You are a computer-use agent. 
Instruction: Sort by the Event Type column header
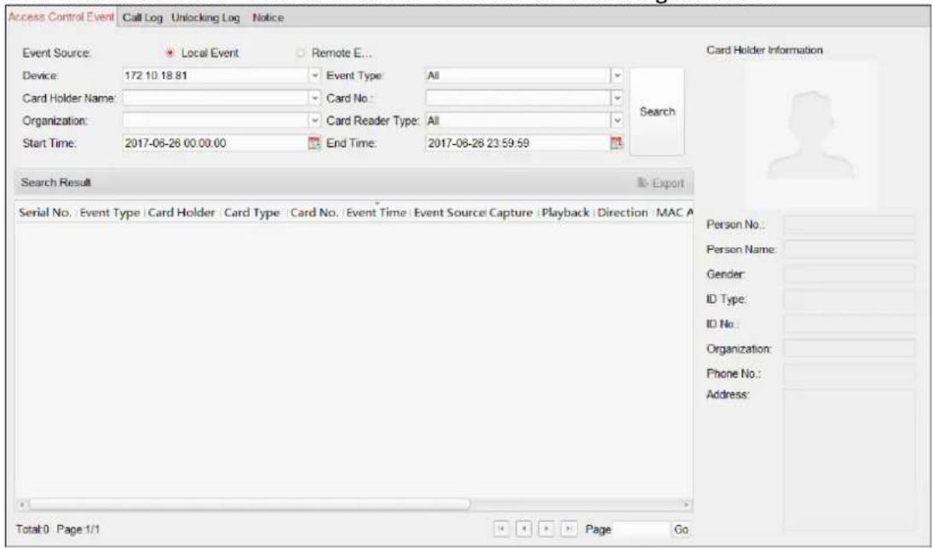110,213
